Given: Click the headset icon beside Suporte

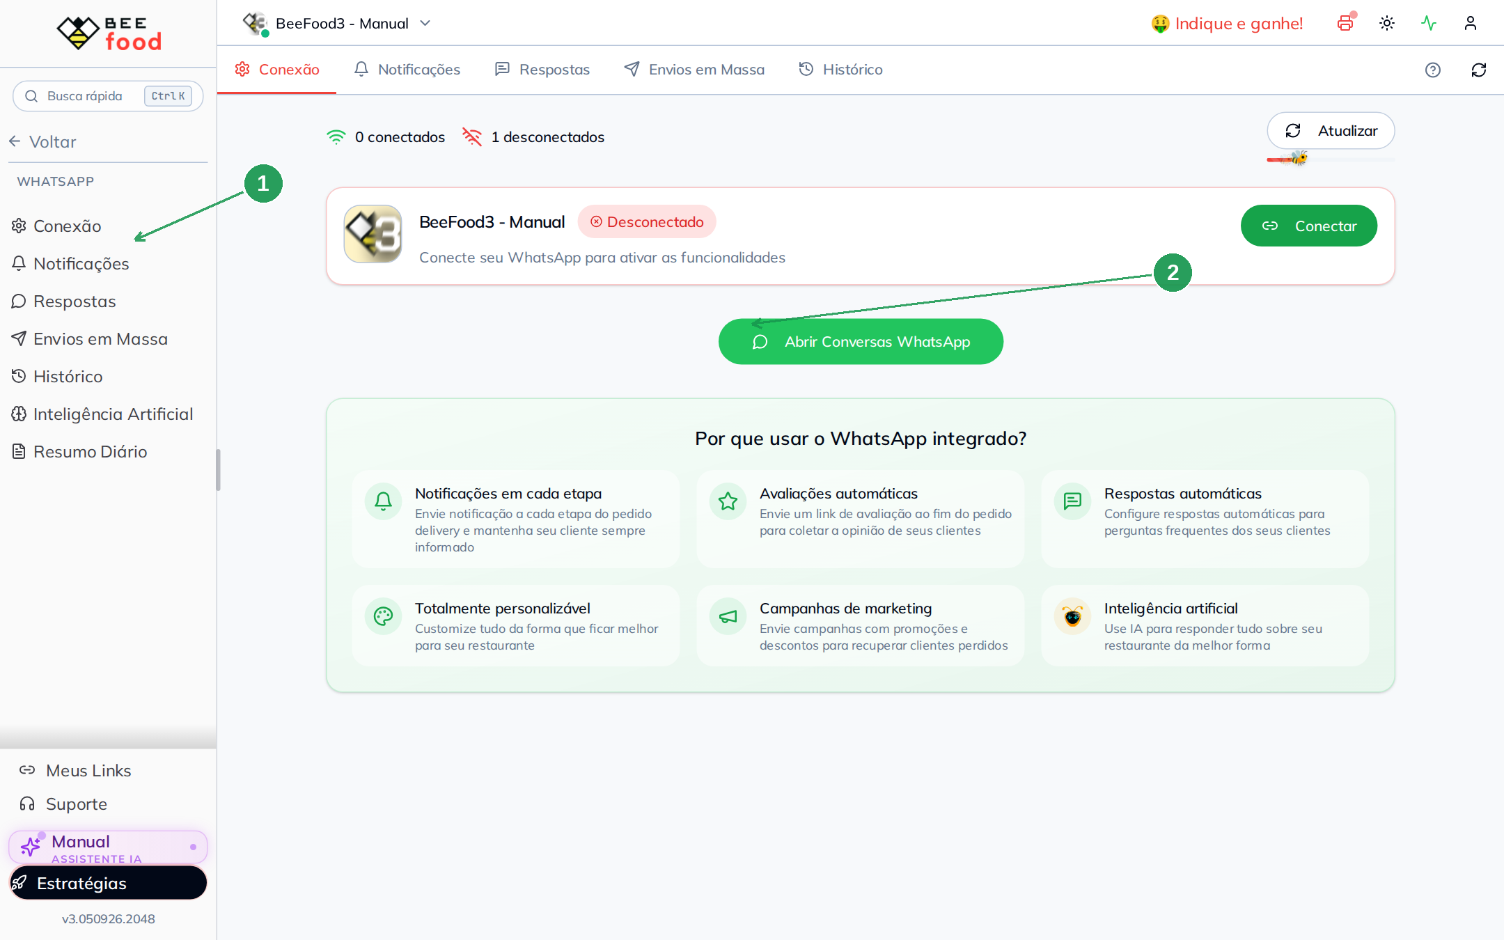Looking at the screenshot, I should 27,804.
